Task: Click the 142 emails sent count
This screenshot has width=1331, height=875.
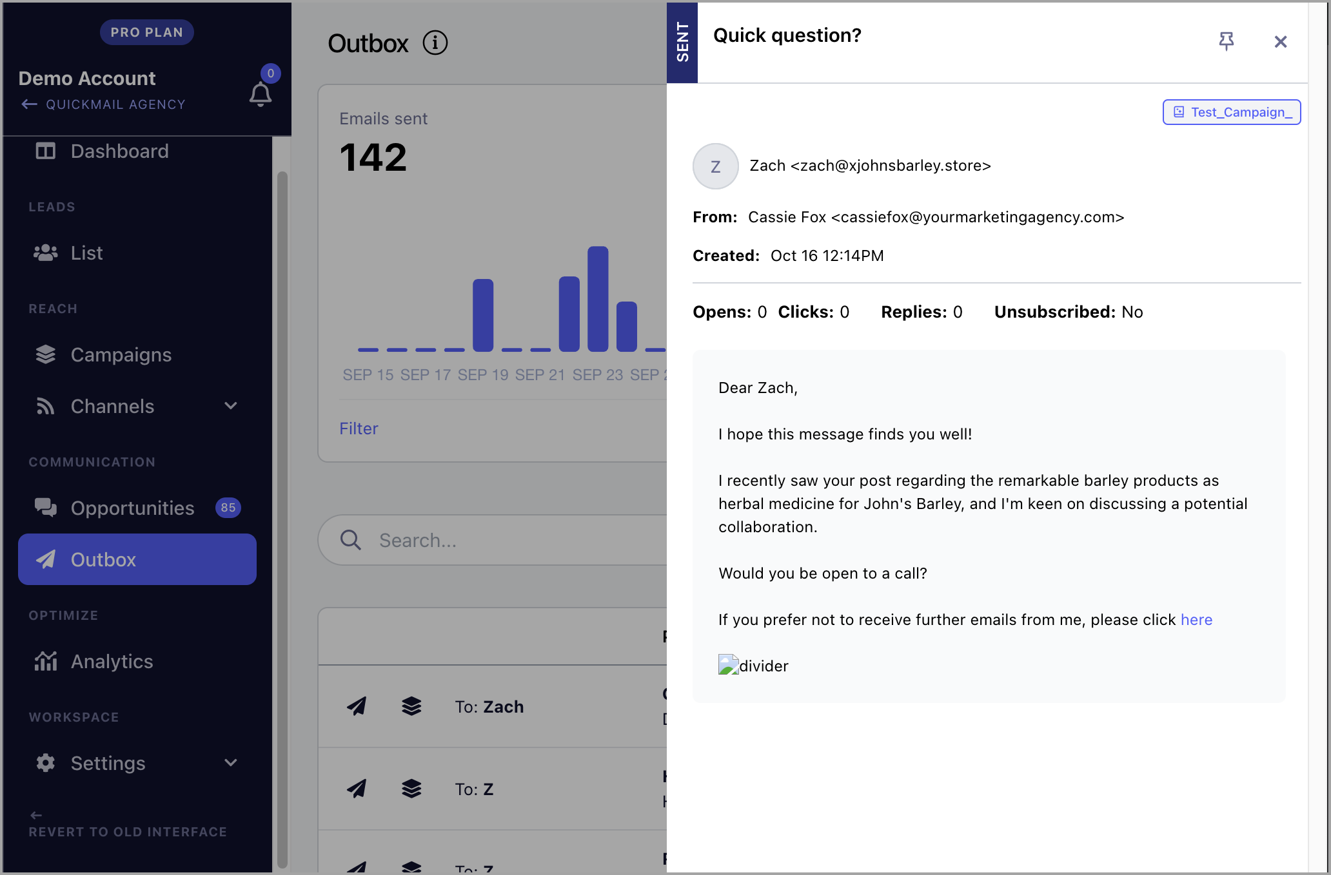Action: 373,157
